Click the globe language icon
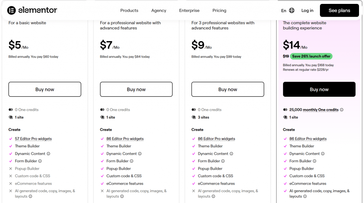This screenshot has width=364, height=203. [292, 10]
